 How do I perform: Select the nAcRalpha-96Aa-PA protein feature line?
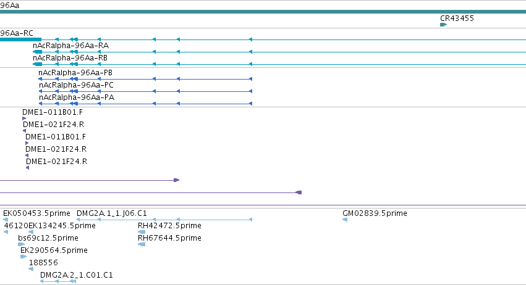(145, 104)
